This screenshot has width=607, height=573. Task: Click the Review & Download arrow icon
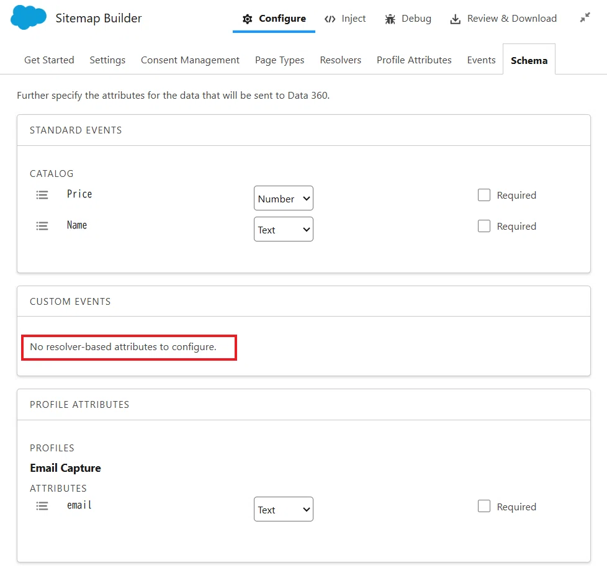[x=456, y=19]
